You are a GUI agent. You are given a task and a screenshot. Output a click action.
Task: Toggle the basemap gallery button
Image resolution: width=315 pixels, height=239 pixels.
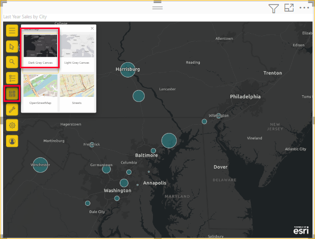coord(12,94)
